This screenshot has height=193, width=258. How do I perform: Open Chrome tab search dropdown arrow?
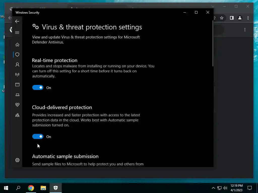click(213, 6)
